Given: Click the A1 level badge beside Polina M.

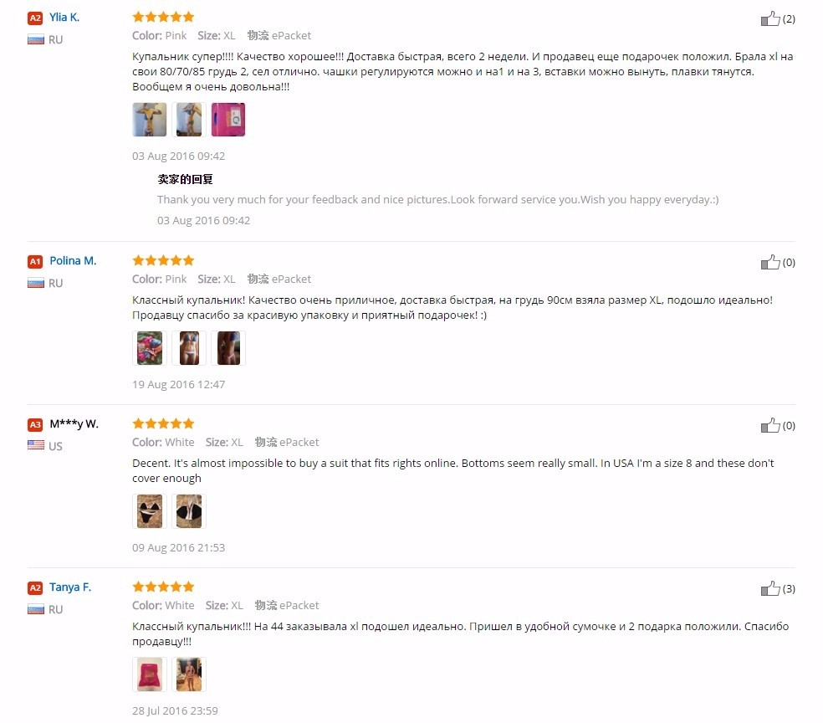Looking at the screenshot, I should tap(35, 261).
